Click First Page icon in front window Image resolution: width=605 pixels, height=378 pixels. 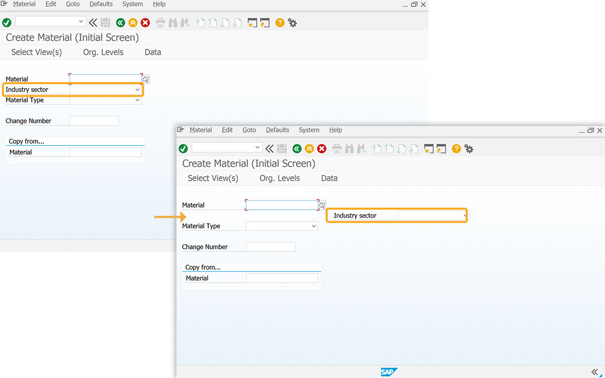[x=377, y=149]
